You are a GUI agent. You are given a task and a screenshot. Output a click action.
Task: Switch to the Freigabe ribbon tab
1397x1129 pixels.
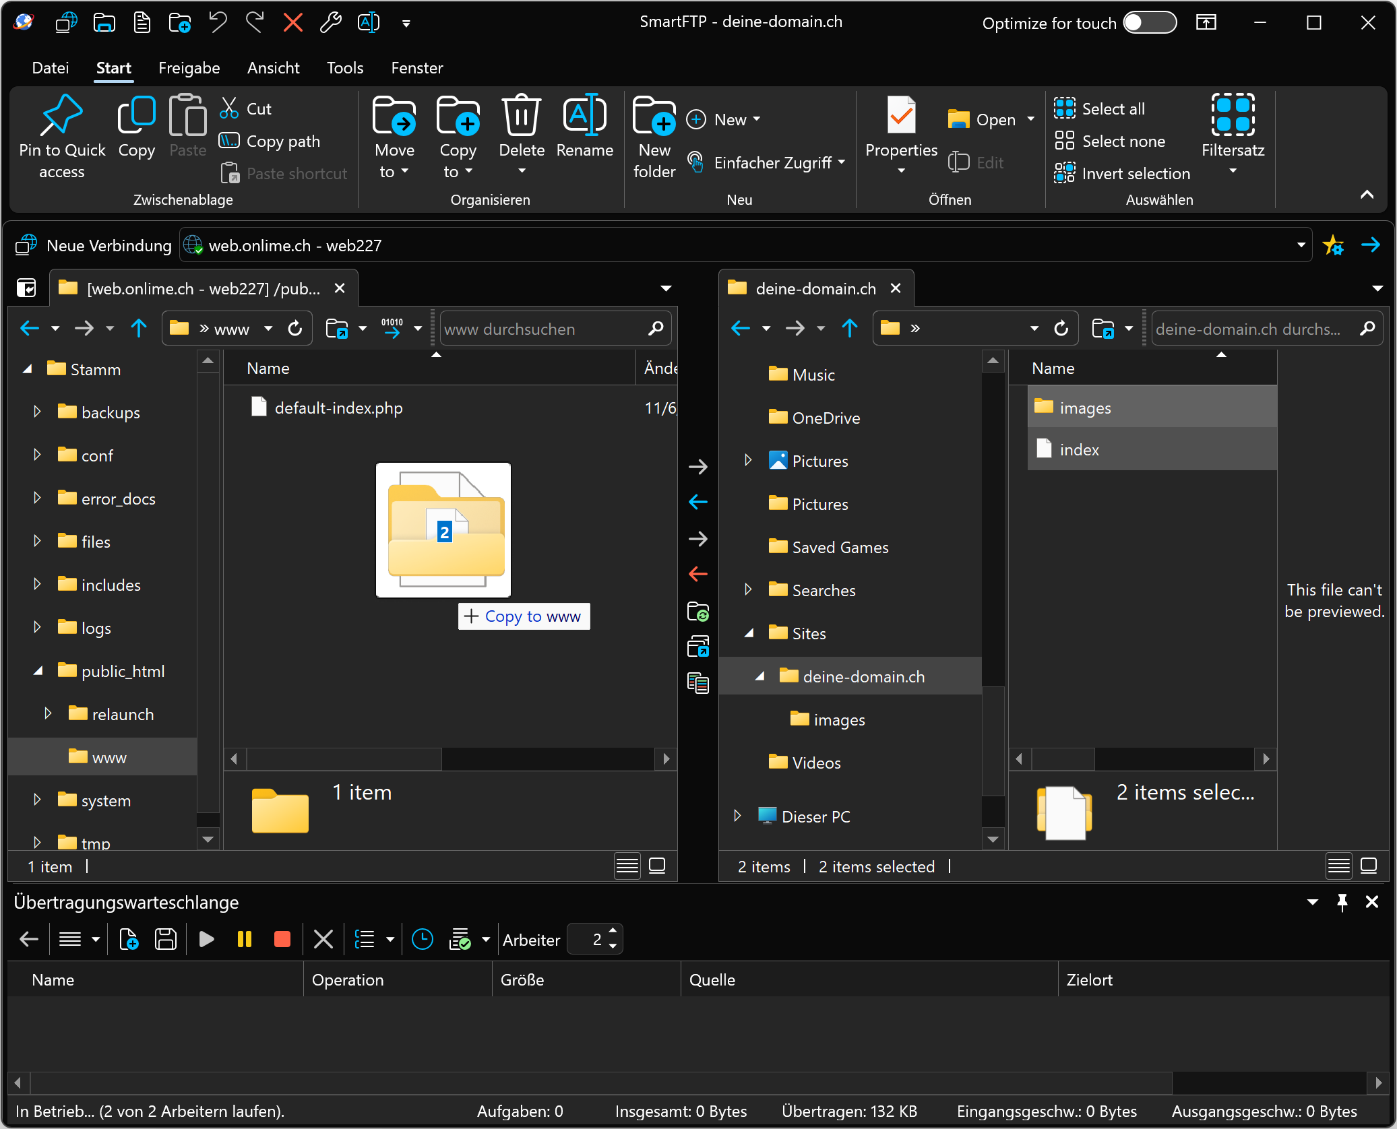point(189,68)
